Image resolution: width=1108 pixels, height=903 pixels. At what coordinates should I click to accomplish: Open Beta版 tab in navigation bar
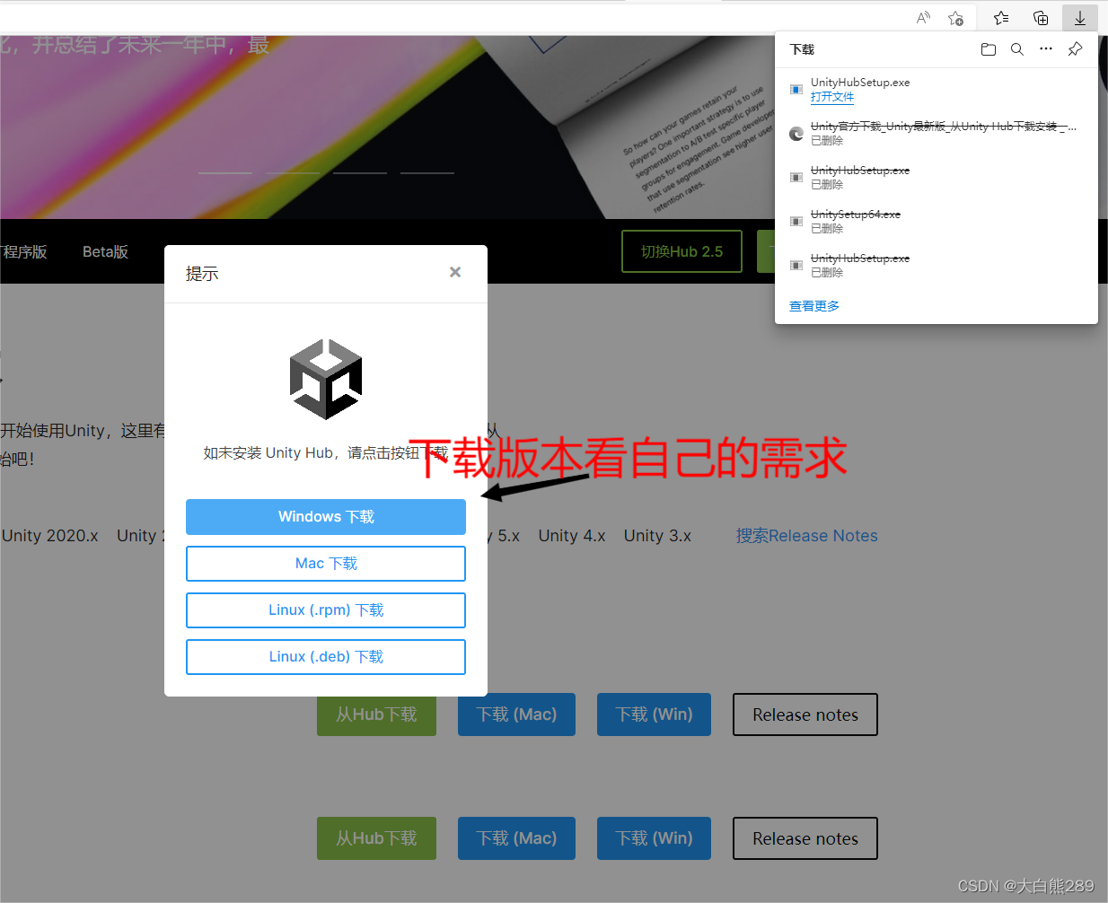tap(105, 252)
